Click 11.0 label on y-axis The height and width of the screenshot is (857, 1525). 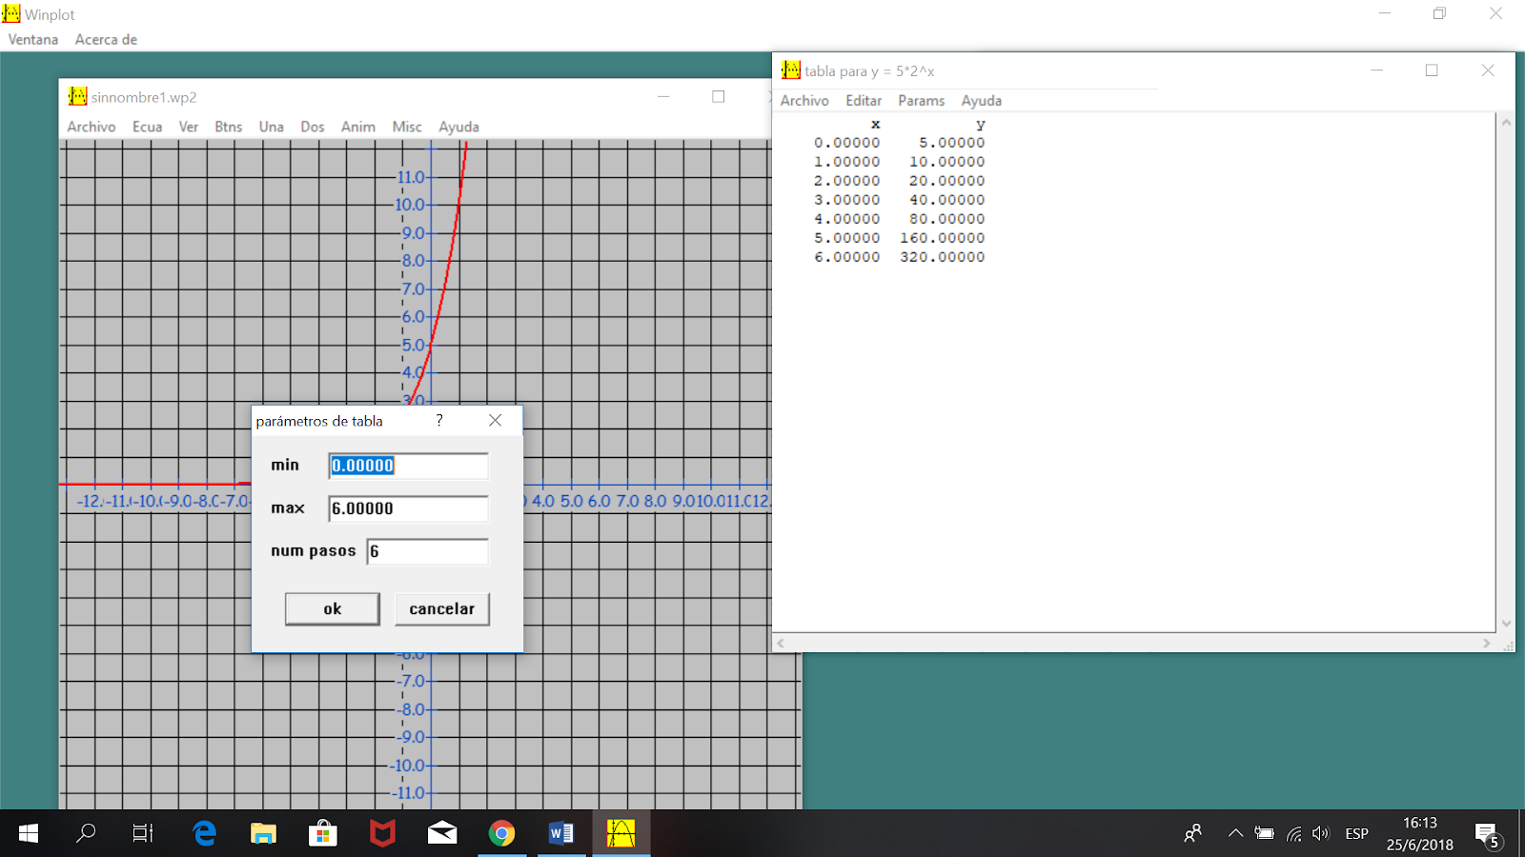412,177
